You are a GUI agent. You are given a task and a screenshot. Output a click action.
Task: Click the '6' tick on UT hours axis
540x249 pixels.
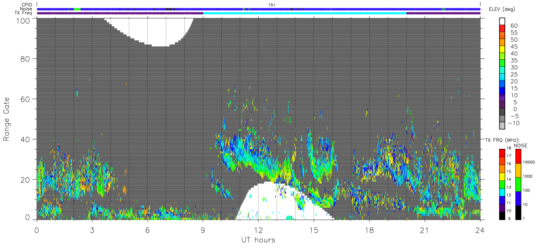pyautogui.click(x=148, y=230)
